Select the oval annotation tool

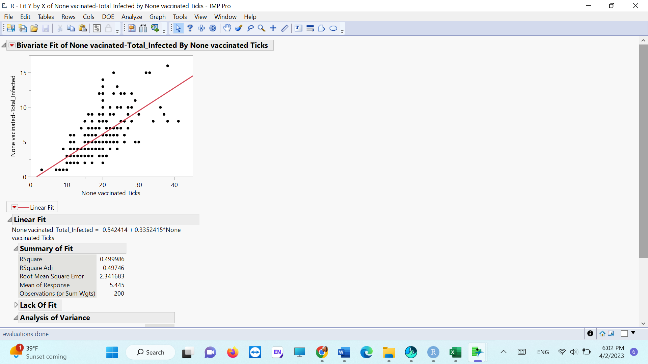334,28
